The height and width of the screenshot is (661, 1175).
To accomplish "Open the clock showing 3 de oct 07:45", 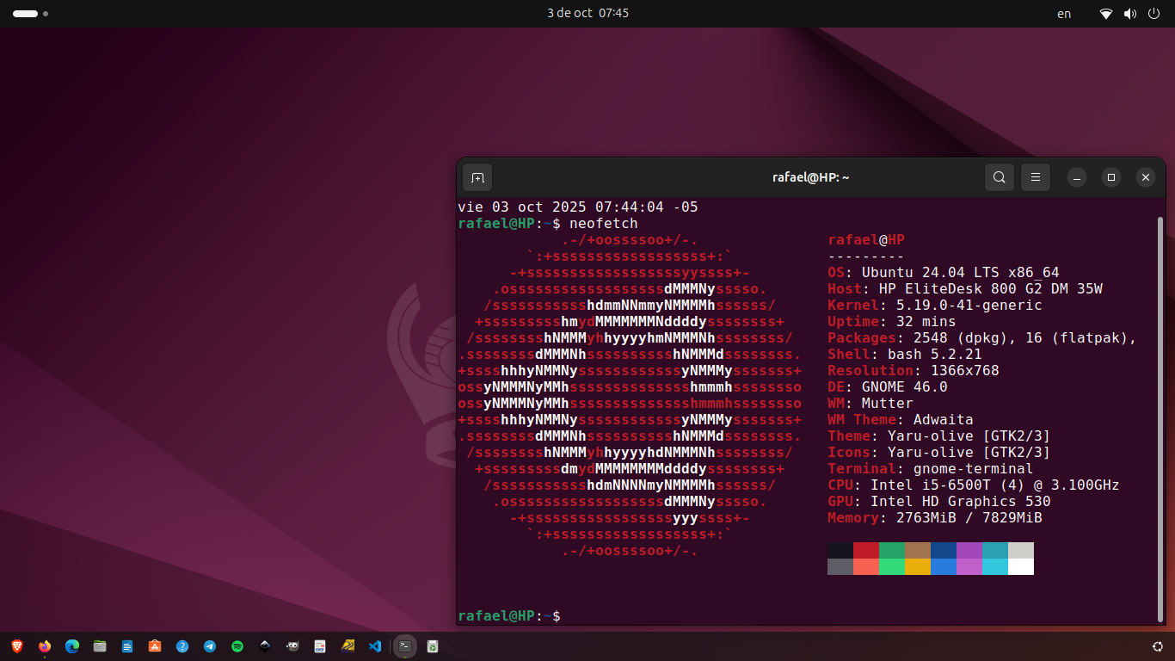I will (587, 14).
